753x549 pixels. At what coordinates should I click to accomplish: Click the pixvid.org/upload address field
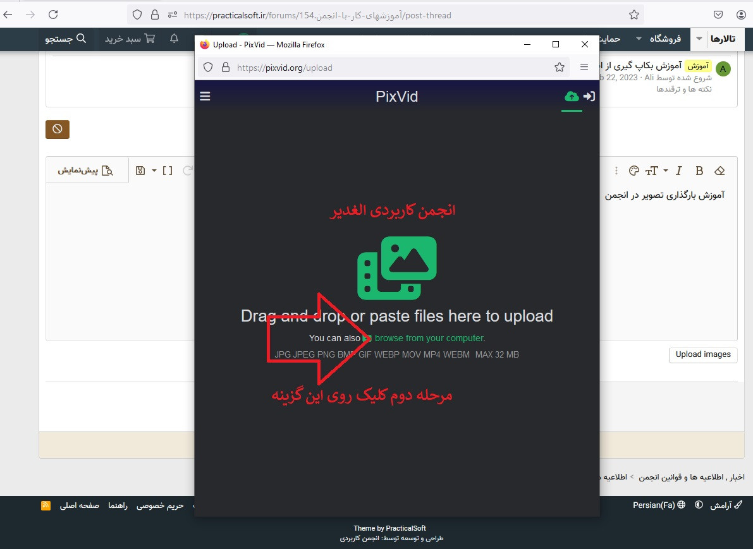point(384,68)
